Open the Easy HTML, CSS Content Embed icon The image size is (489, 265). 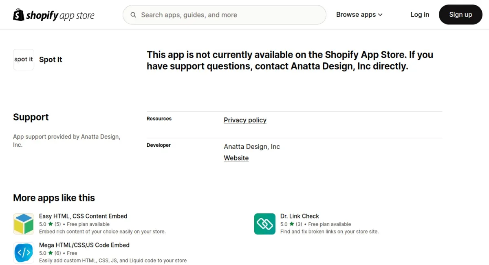click(x=24, y=224)
